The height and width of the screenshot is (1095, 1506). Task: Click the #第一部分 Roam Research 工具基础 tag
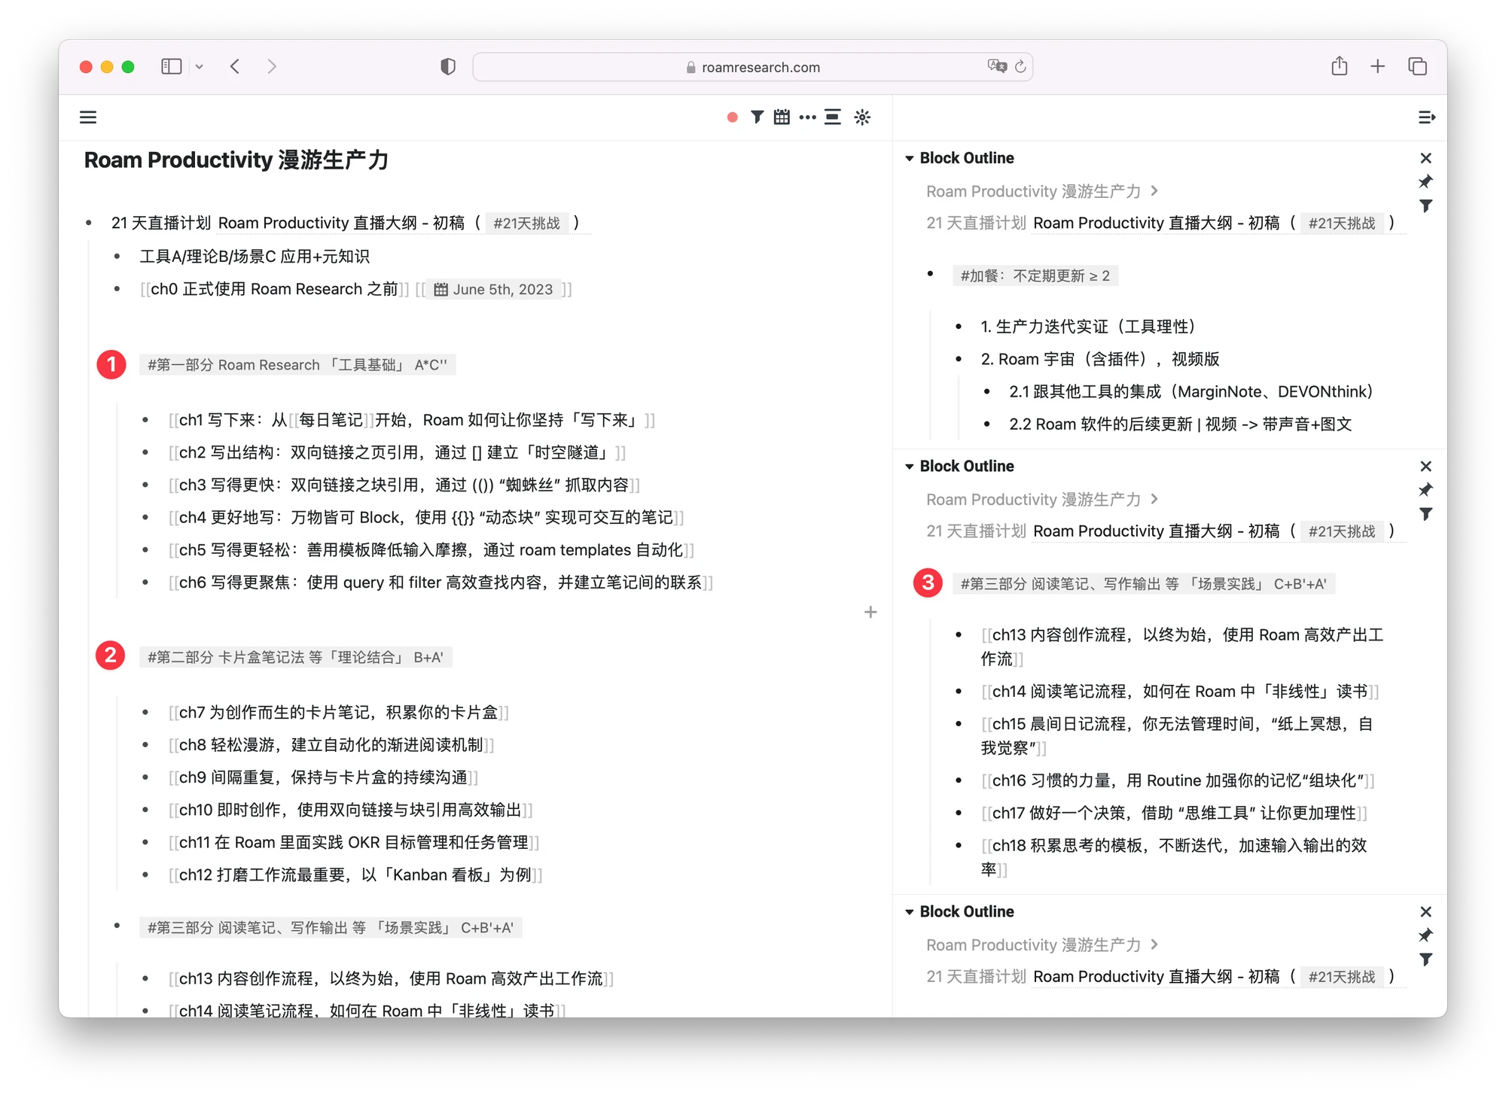click(297, 365)
